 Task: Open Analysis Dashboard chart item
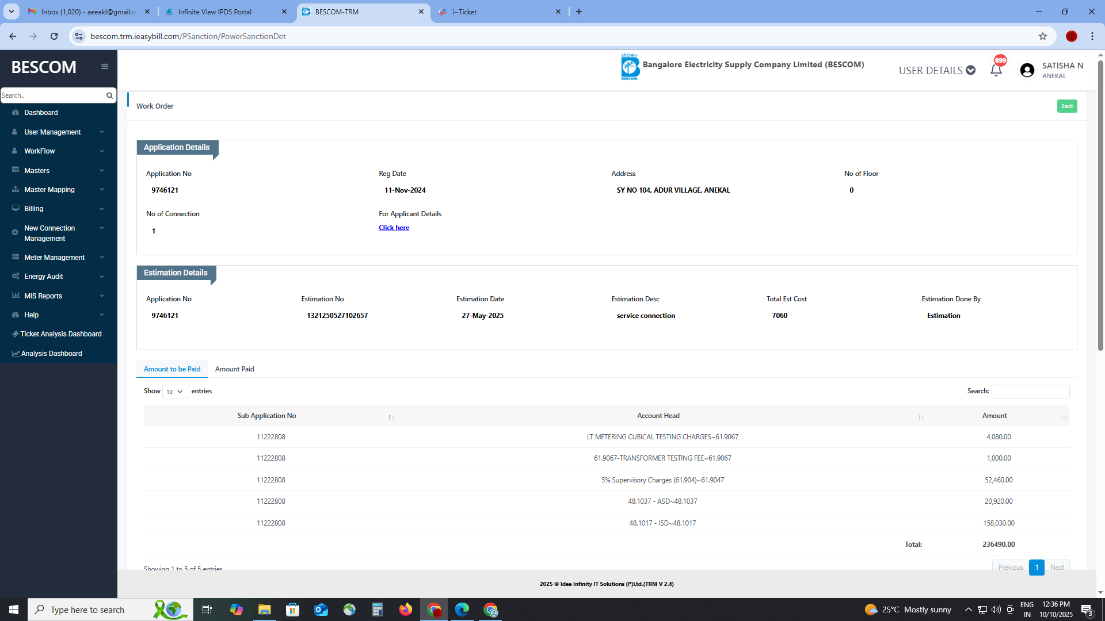pyautogui.click(x=51, y=354)
